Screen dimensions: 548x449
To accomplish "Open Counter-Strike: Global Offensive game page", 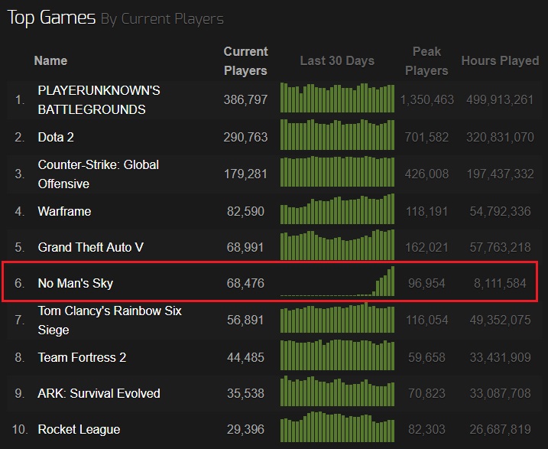I will (98, 174).
